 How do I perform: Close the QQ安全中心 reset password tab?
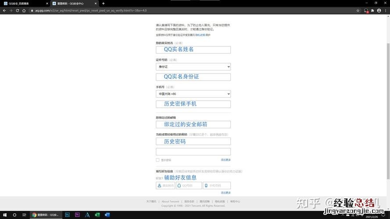pyautogui.click(x=96, y=4)
